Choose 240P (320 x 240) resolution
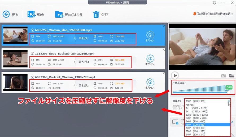This screenshot has height=137, width=236. (208, 135)
